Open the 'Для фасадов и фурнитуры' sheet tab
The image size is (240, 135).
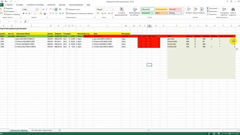click(x=42, y=130)
